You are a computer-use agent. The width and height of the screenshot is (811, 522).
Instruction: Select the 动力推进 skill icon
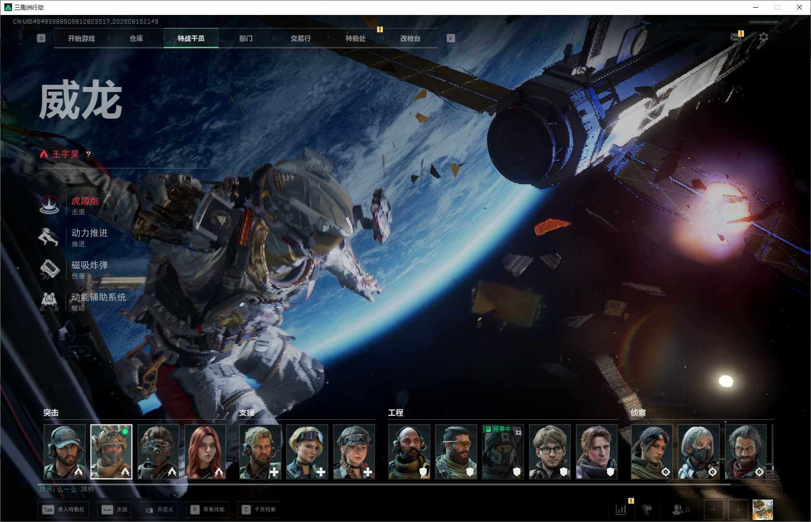click(x=49, y=237)
